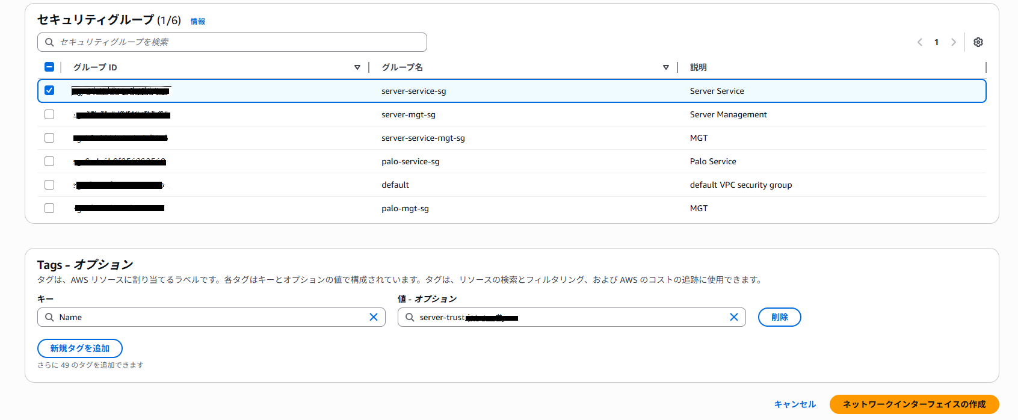The width and height of the screenshot is (1018, 420).
Task: Click the default group name cell
Action: [x=395, y=185]
